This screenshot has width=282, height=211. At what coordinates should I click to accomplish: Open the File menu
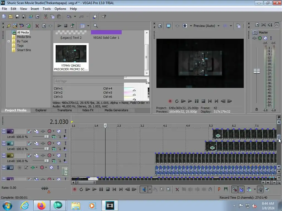click(x=4, y=9)
